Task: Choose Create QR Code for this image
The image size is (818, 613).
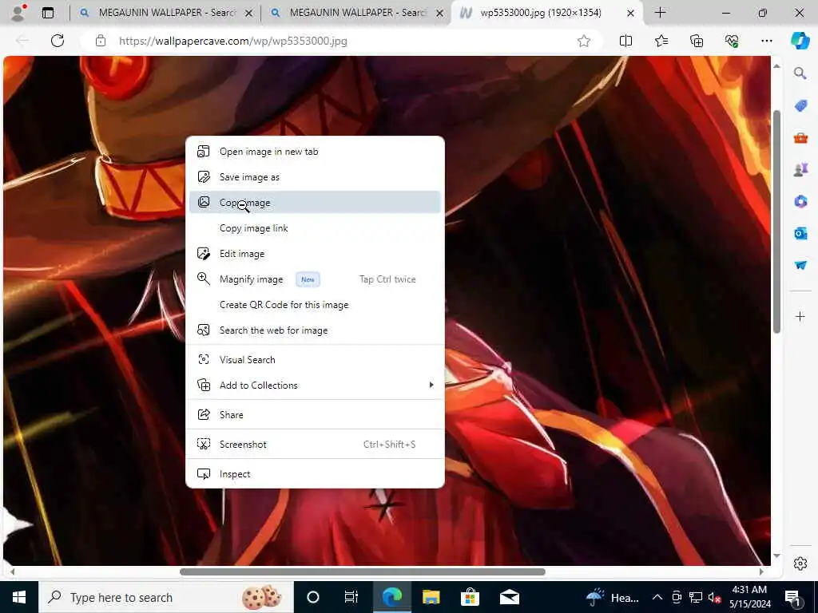Action: pos(315,305)
